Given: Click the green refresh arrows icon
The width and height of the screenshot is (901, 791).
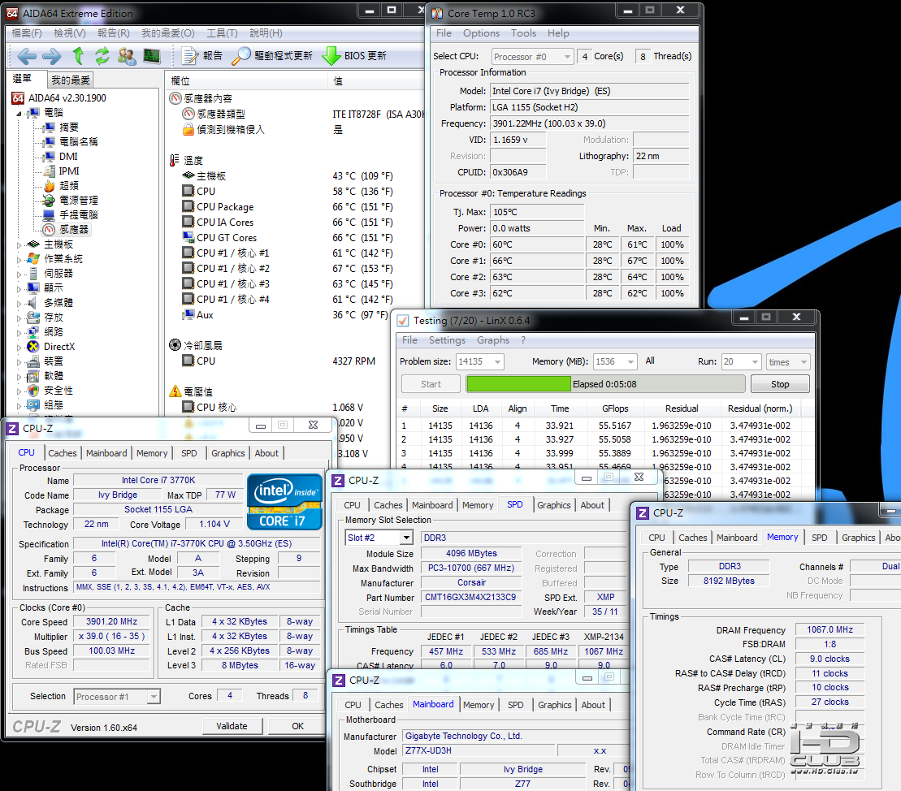Looking at the screenshot, I should (102, 56).
